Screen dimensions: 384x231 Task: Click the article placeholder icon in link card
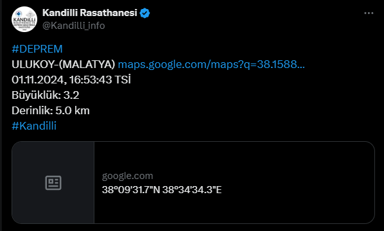tap(53, 182)
